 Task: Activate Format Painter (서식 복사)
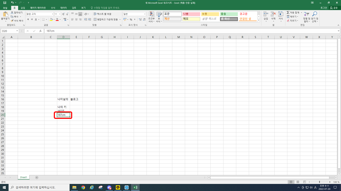tap(17, 20)
